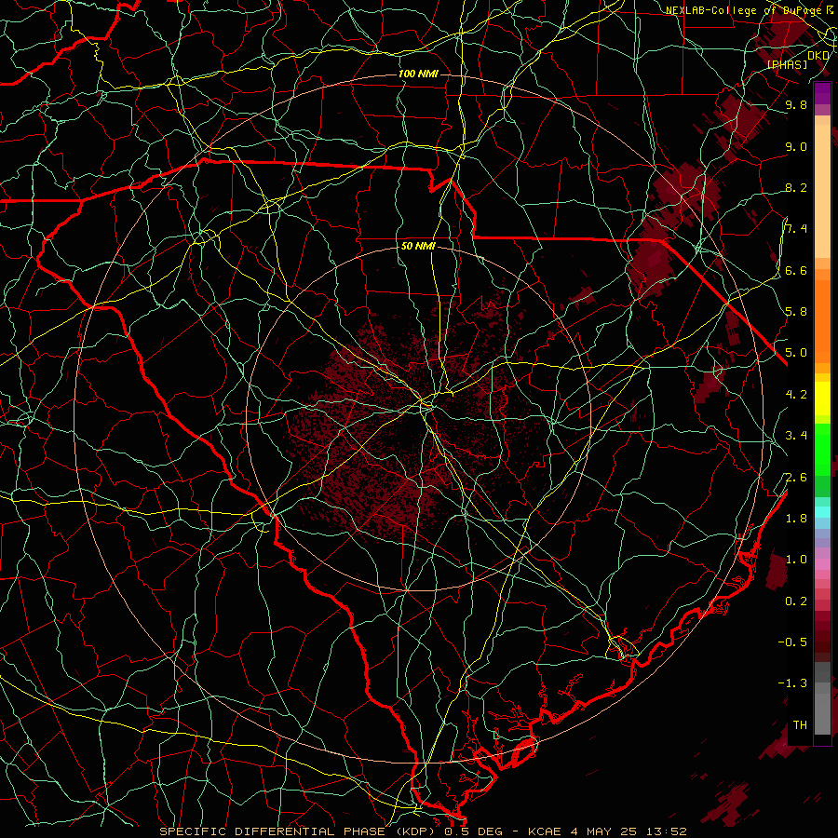This screenshot has width=838, height=838.
Task: Pick the yellow segment of color bar
Action: tap(822, 399)
